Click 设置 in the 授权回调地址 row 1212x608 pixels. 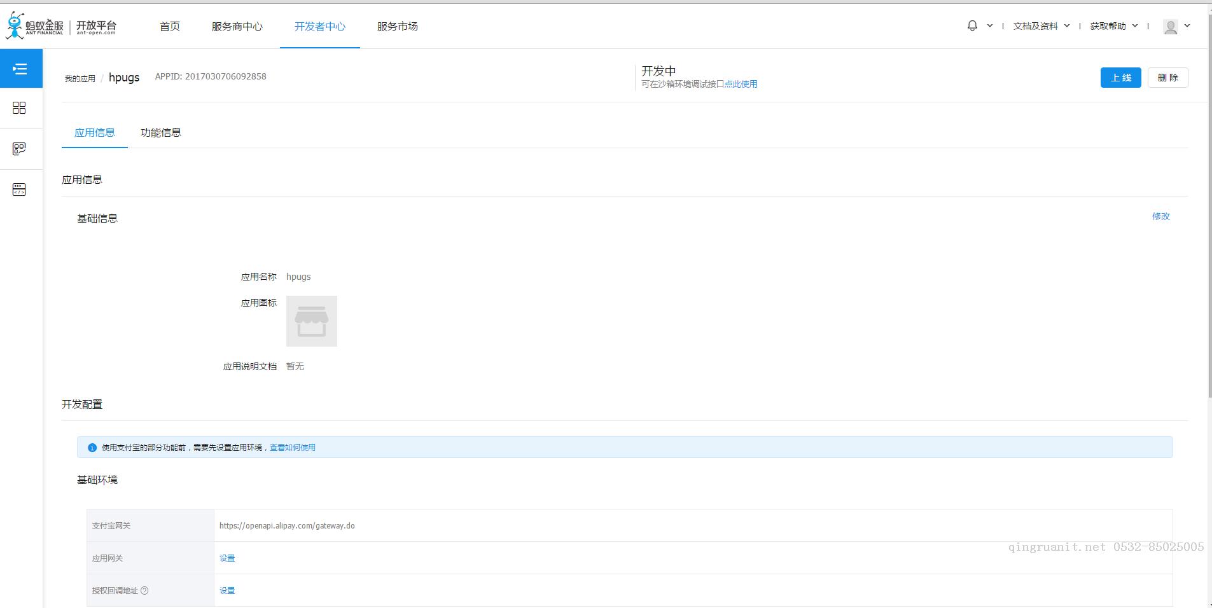pyautogui.click(x=227, y=591)
